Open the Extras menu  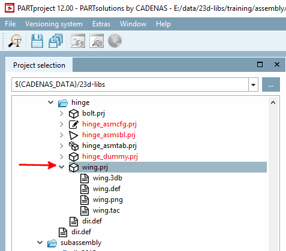tap(101, 24)
